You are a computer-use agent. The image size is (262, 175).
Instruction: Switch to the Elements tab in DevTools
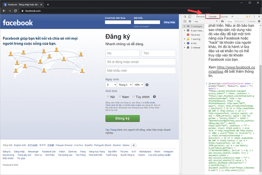point(200,16)
